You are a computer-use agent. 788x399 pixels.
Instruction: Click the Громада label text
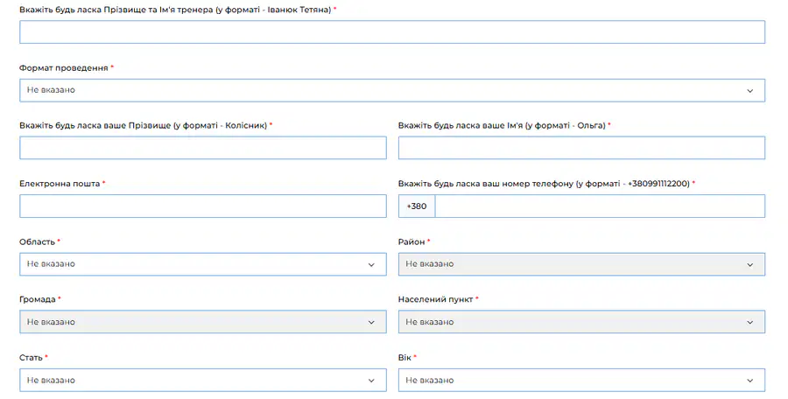38,299
